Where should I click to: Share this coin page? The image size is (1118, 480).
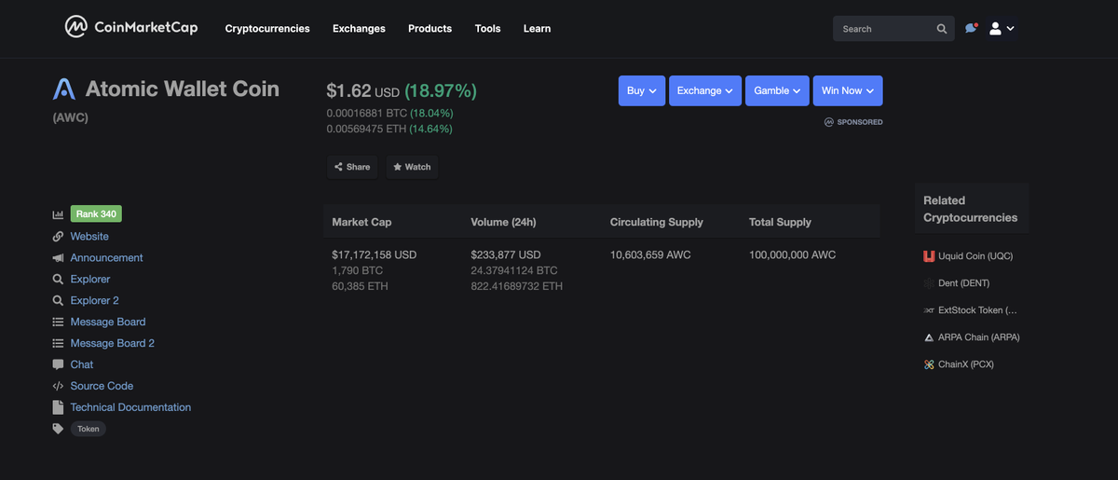point(352,167)
